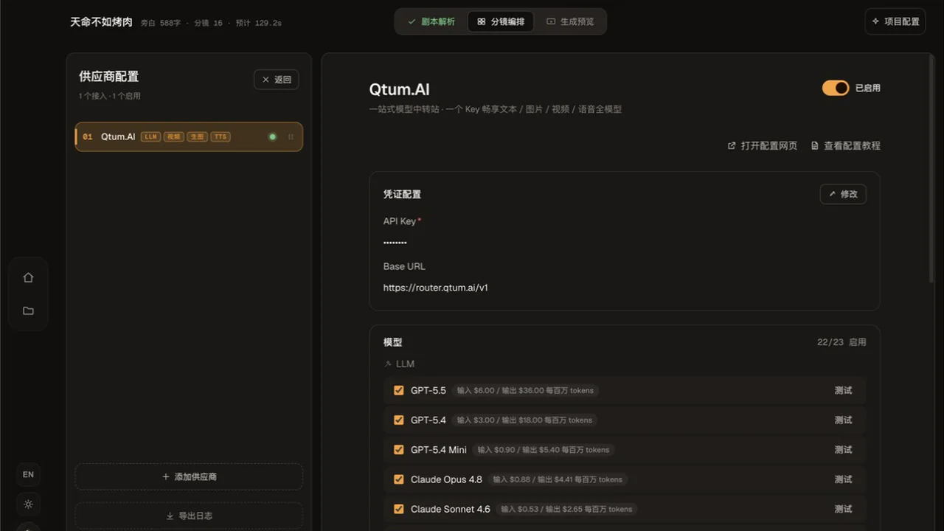
Task: Uncheck the GPT-5.5 model checkbox
Action: (399, 390)
